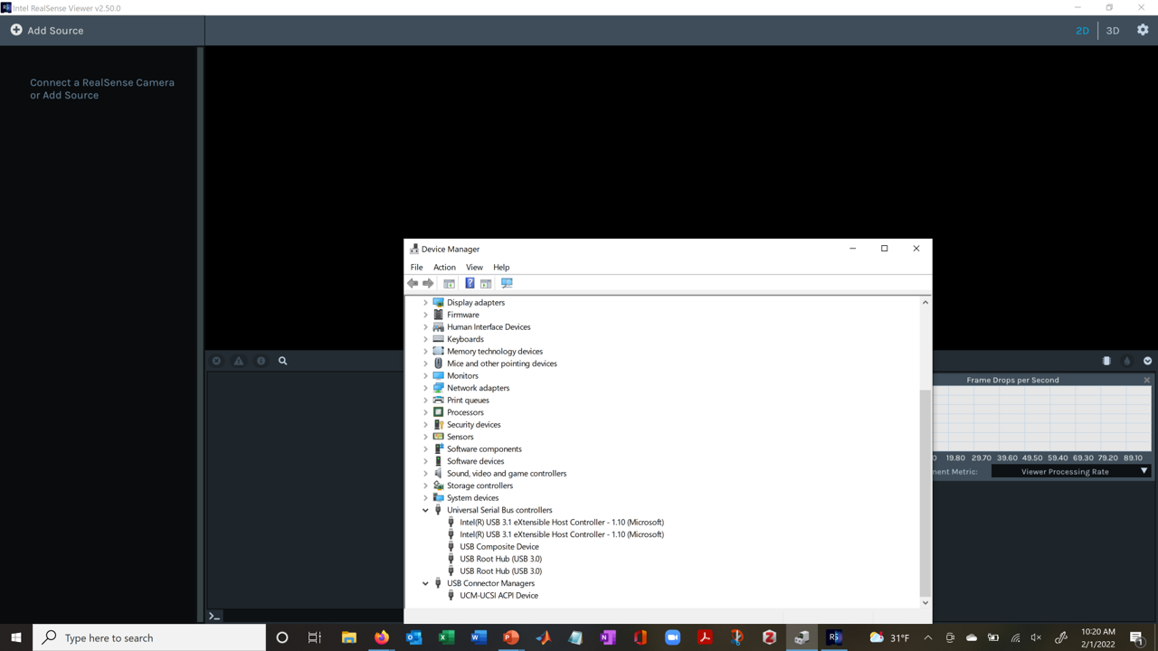
Task: Switch RealSense Viewer to 2D view
Action: 1082,31
